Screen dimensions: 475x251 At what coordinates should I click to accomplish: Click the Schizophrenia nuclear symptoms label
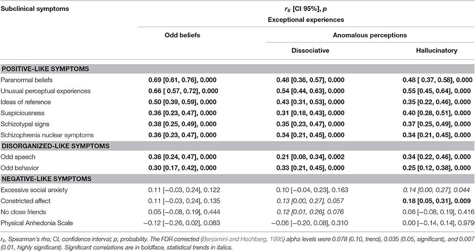pos(47,135)
